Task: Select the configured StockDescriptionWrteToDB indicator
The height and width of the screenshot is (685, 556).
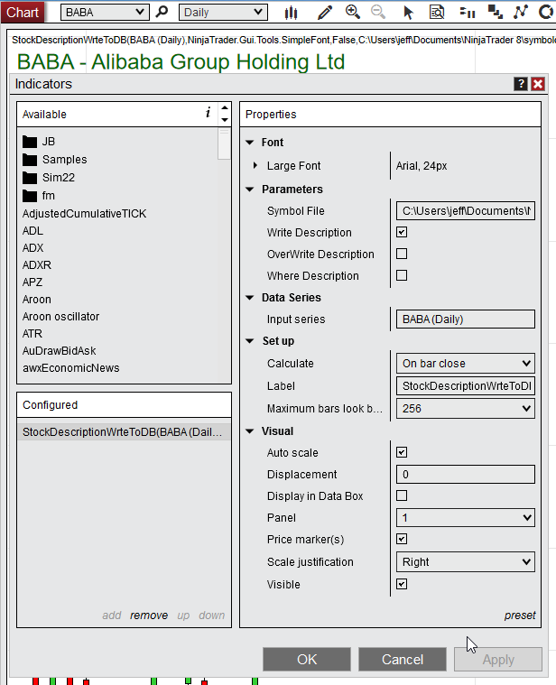Action: pos(124,432)
